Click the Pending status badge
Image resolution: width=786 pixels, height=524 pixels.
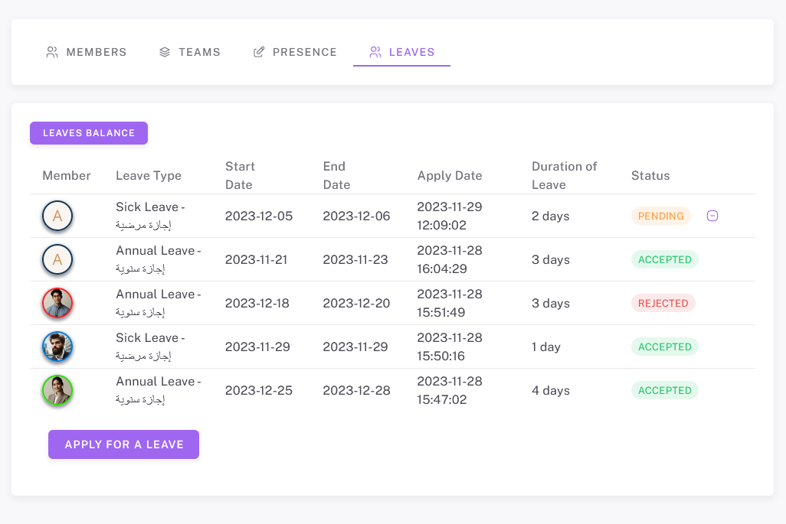(x=660, y=216)
